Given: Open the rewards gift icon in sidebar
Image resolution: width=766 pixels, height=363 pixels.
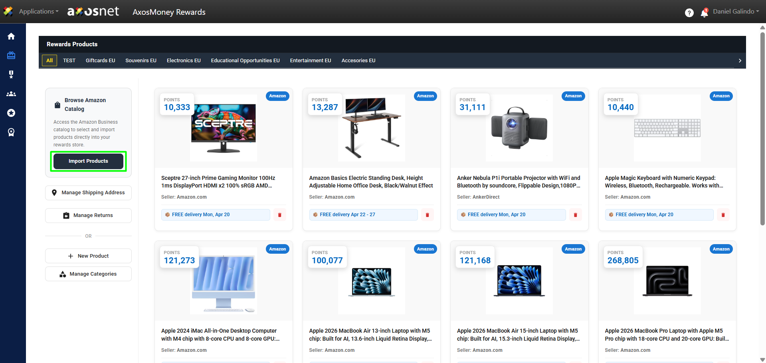Looking at the screenshot, I should pyautogui.click(x=11, y=55).
